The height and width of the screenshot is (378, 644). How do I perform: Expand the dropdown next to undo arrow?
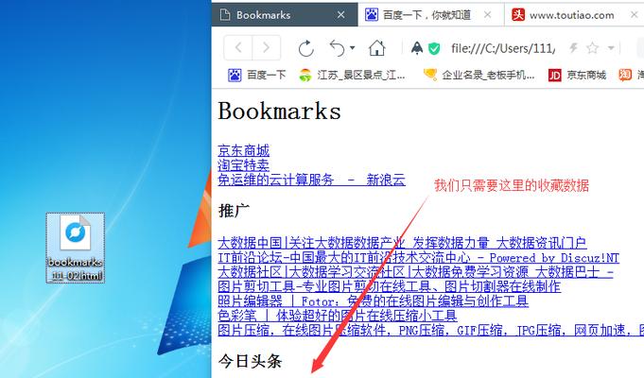(x=353, y=48)
